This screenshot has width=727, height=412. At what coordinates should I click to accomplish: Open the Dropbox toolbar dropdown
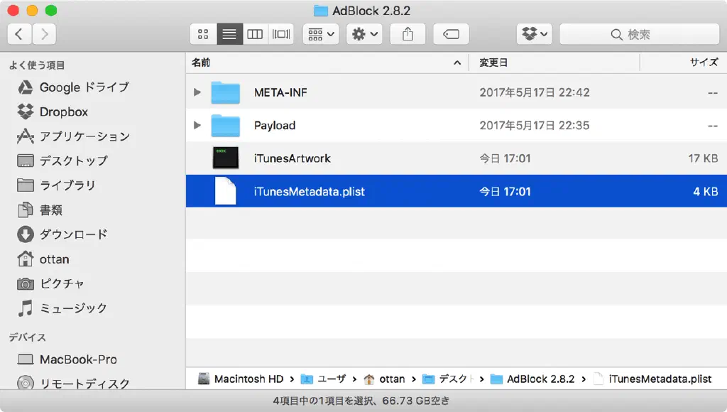tap(535, 34)
